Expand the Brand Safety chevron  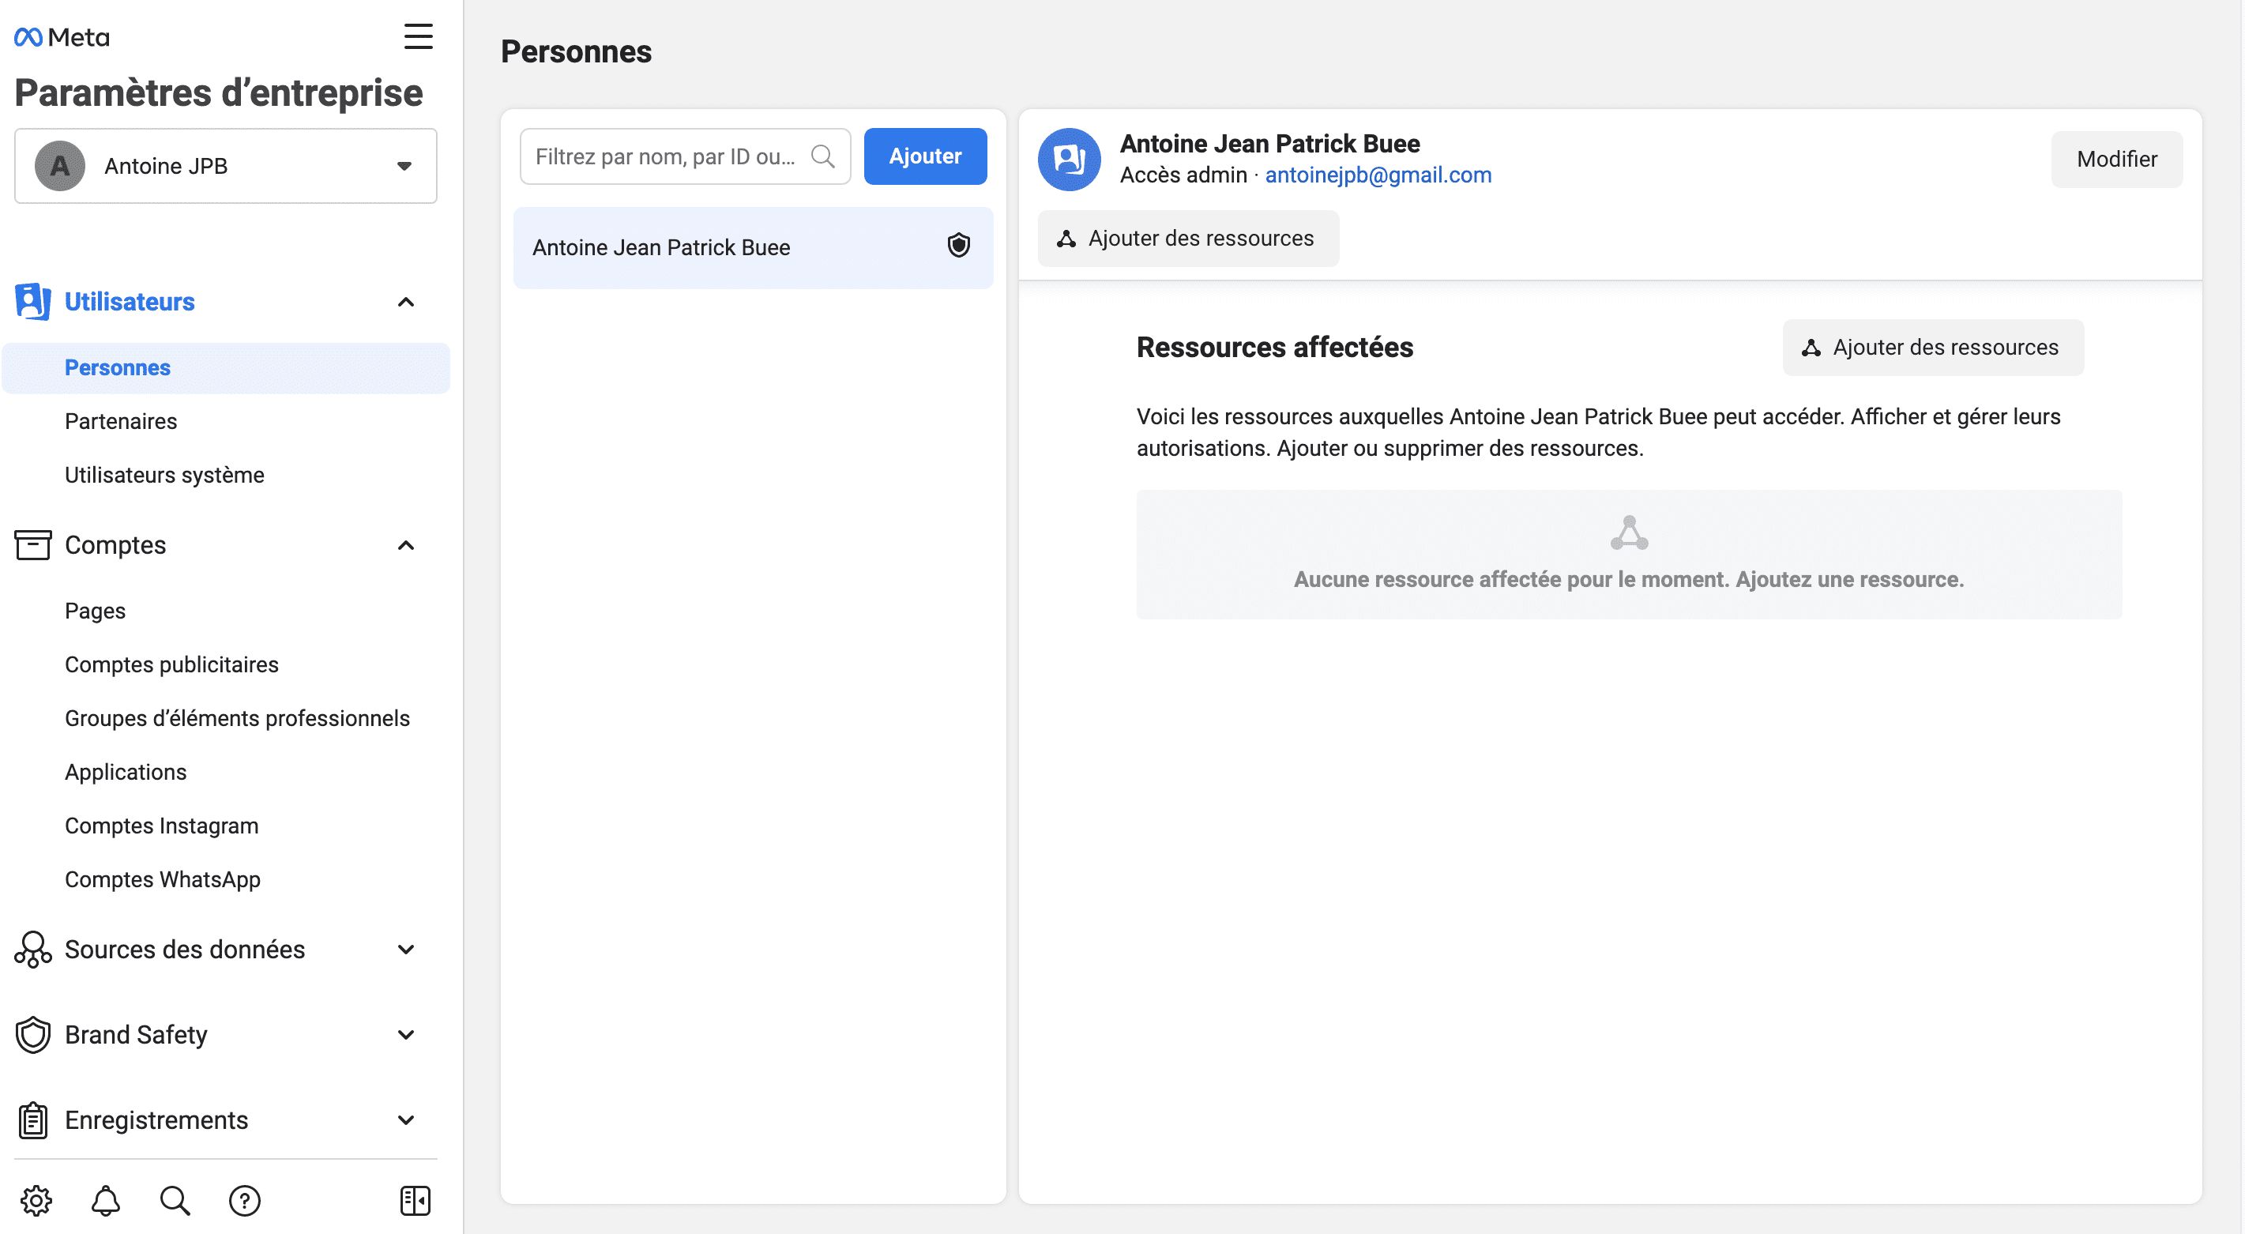pos(406,1034)
